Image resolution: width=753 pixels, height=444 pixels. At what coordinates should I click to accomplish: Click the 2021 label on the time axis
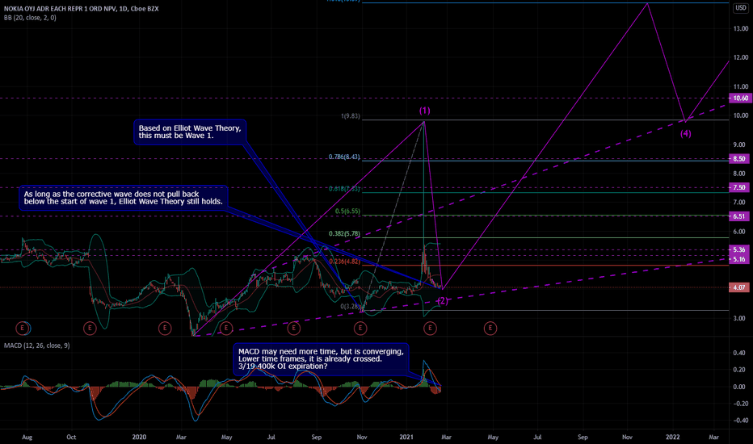(x=406, y=437)
